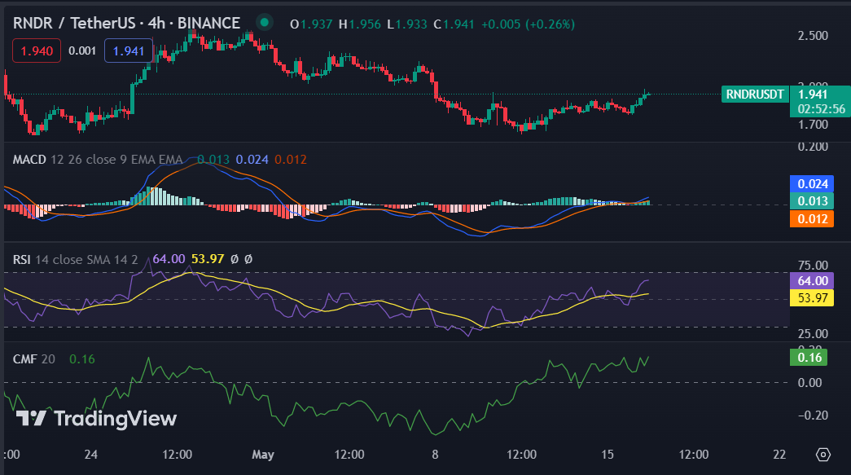Click the May label on the time axis
This screenshot has height=475, width=851.
coord(263,455)
